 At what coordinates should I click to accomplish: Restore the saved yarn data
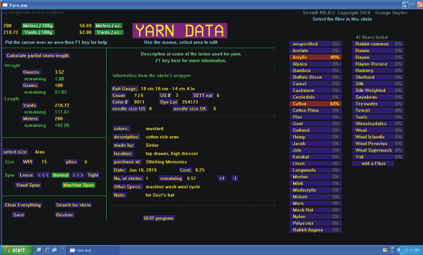pos(65,215)
